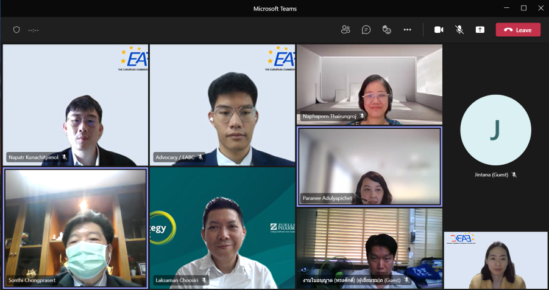Click muted mic icon beside Naphaporn Thairungroj
Image resolution: width=549 pixels, height=290 pixels.
click(x=362, y=116)
